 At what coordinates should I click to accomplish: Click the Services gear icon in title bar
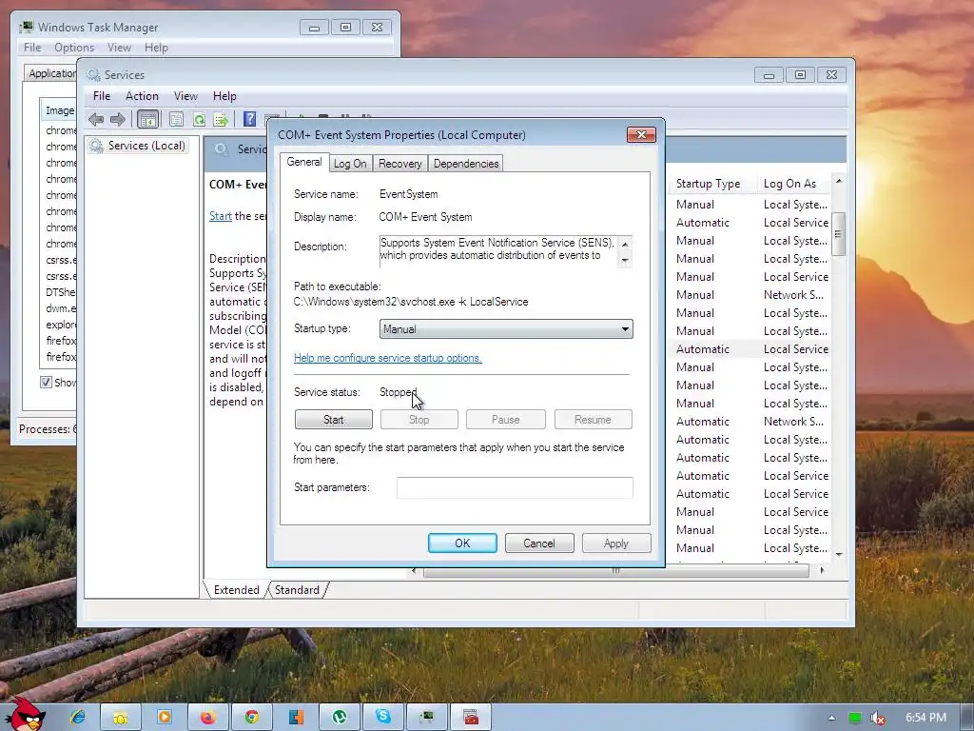coord(94,74)
